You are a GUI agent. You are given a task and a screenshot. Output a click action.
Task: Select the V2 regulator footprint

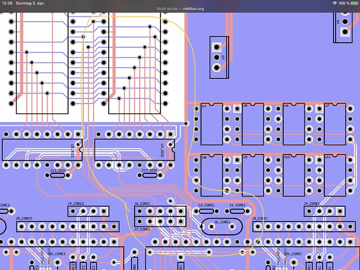click(219, 57)
